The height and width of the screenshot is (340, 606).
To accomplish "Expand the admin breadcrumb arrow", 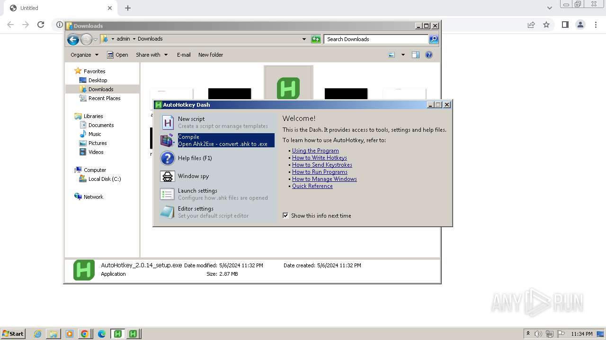I will 134,39.
